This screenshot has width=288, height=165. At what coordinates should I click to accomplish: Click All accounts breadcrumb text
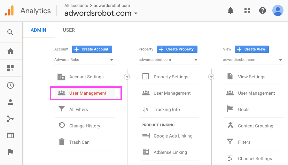(76, 6)
